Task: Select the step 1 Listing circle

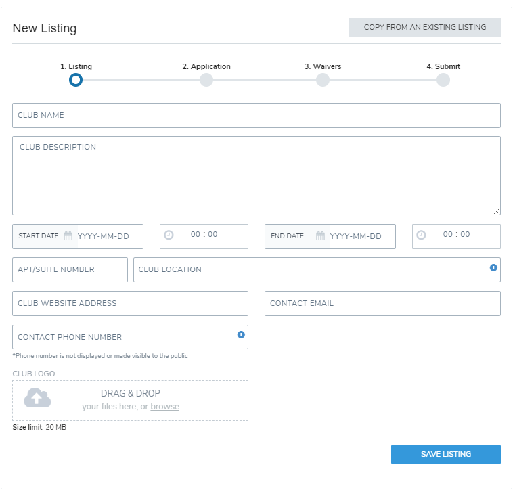Action: 76,80
